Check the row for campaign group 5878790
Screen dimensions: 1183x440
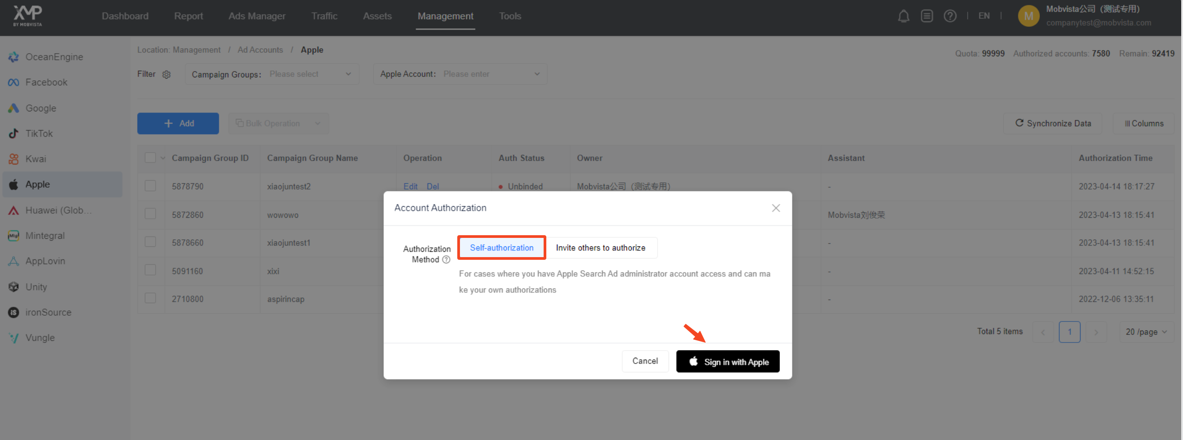coord(151,186)
